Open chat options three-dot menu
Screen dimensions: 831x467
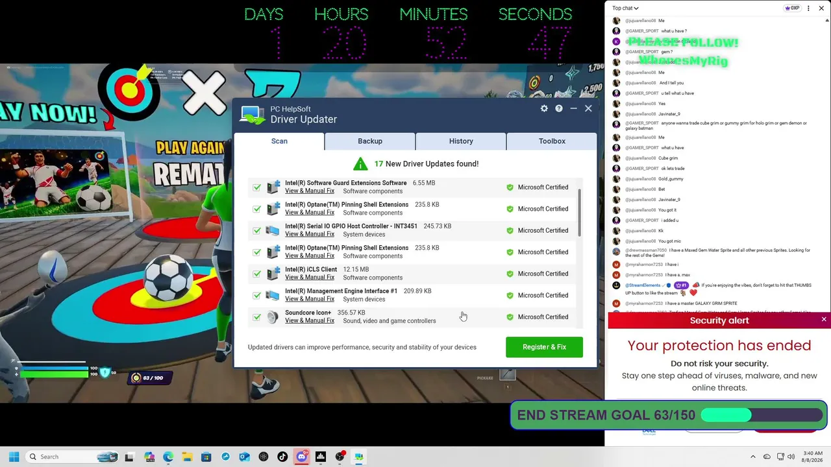tap(808, 8)
